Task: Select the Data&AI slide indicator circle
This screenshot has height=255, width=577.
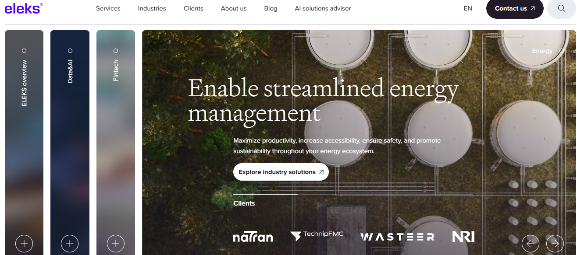Action: pyautogui.click(x=70, y=51)
